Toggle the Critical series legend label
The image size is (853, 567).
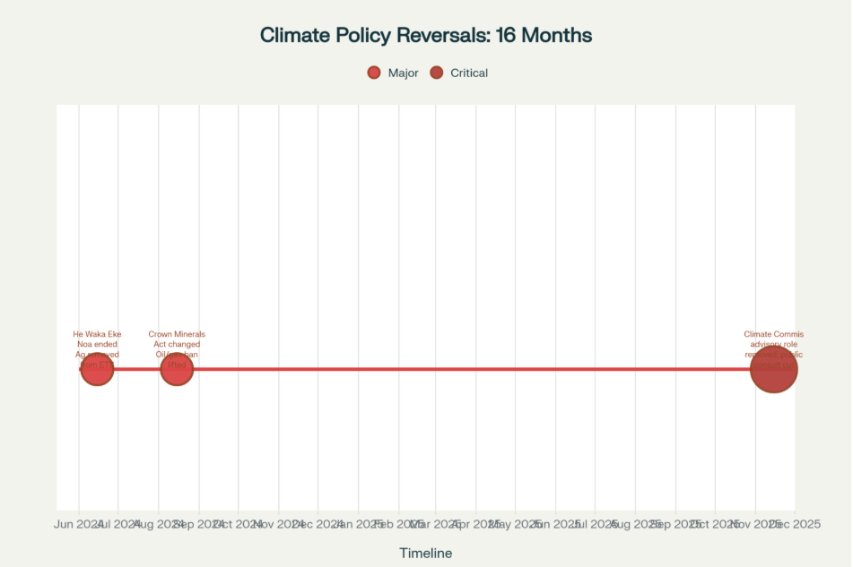coord(469,73)
